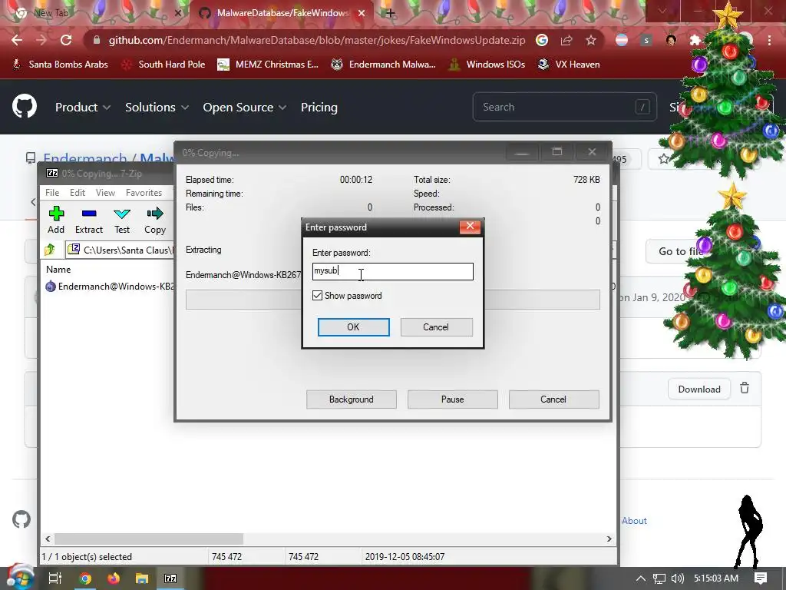Open the MEMZ Christmas bookmark
786x590 pixels.
268,65
